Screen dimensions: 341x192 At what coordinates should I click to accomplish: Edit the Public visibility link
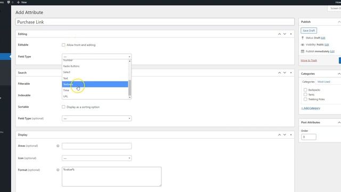(x=327, y=45)
